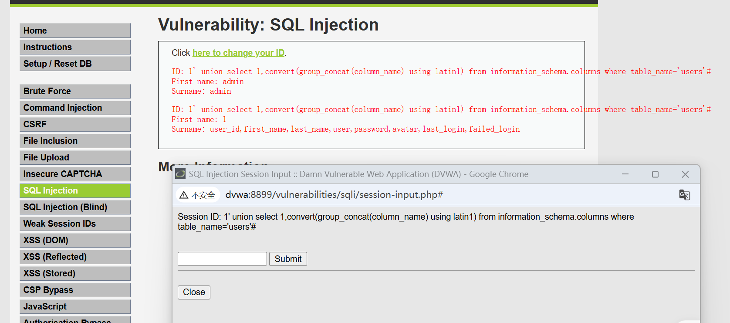Click 'here to change your ID' link
730x323 pixels.
pyautogui.click(x=238, y=53)
